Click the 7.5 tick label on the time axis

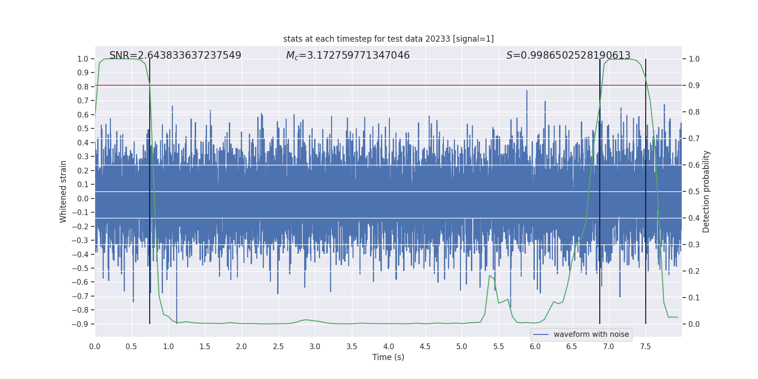point(645,346)
